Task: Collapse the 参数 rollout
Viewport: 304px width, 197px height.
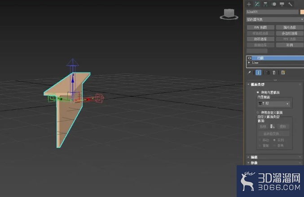Action: [254, 163]
